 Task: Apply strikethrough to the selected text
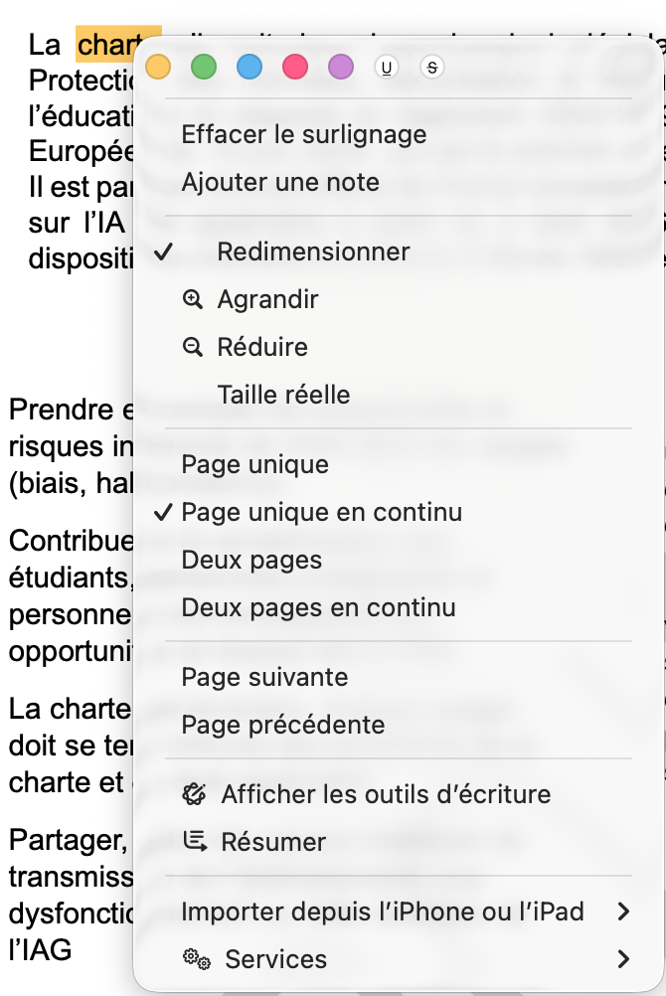[x=431, y=68]
